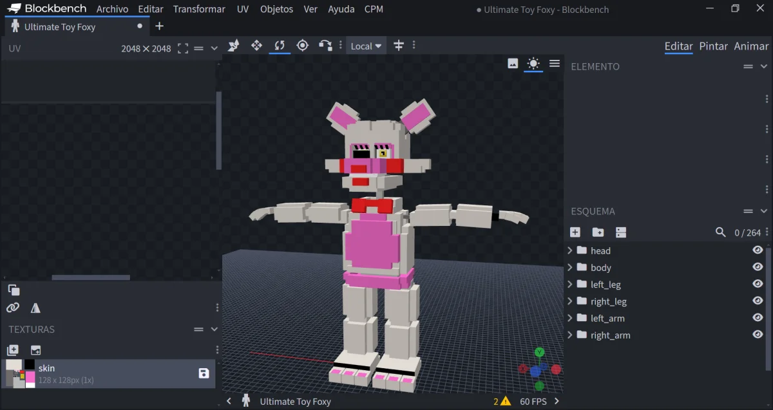Open Texturas toolbar three-dot options
Viewport: 773px width, 410px height.
217,350
